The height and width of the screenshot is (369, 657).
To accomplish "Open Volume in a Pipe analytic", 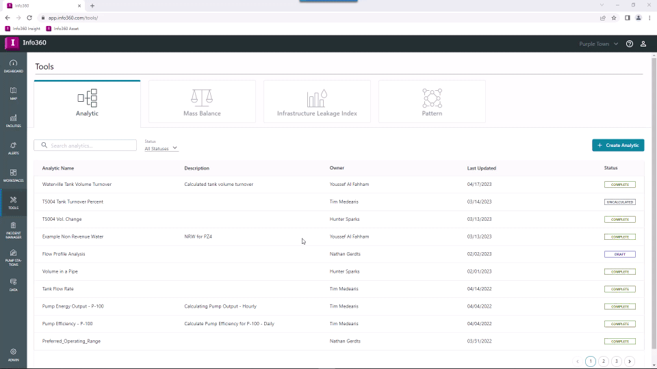I will 60,271.
